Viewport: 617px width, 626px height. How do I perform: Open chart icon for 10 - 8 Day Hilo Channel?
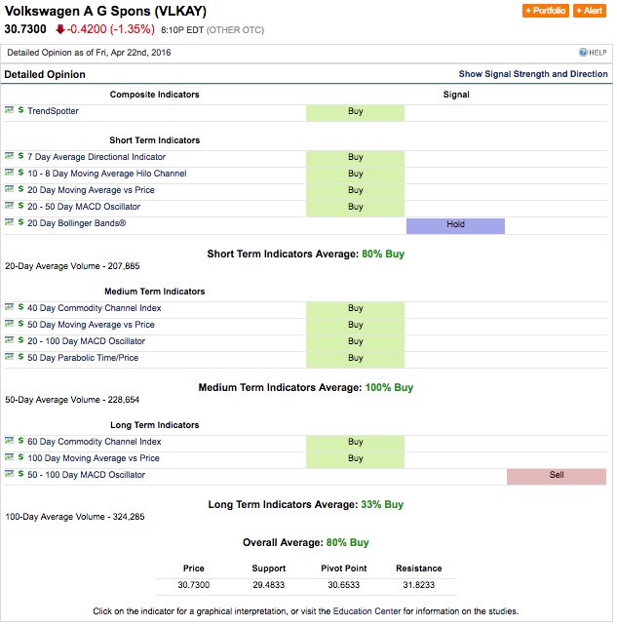click(9, 173)
